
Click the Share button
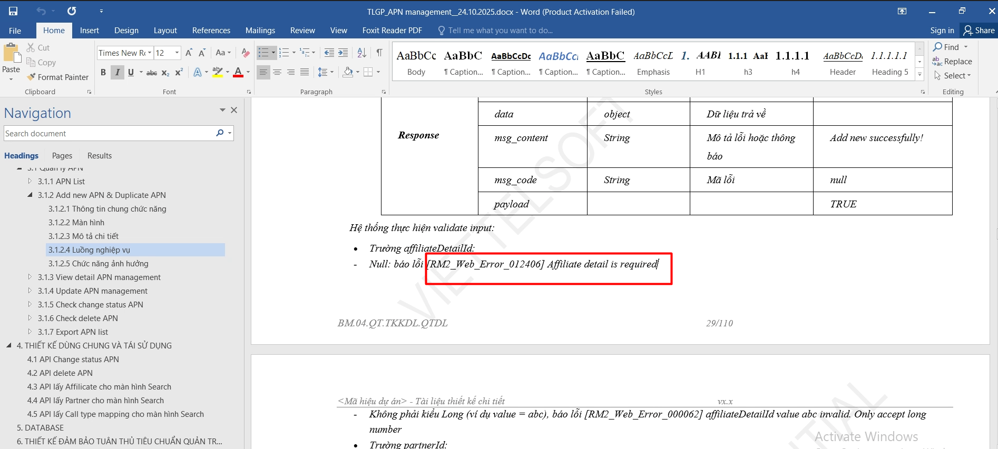click(979, 31)
